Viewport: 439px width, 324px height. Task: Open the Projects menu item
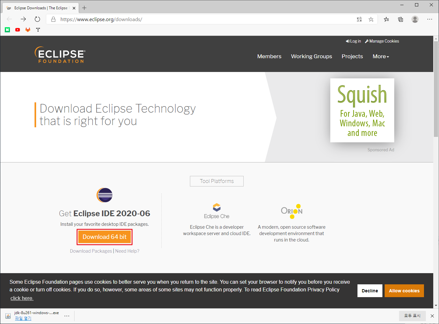(x=352, y=56)
